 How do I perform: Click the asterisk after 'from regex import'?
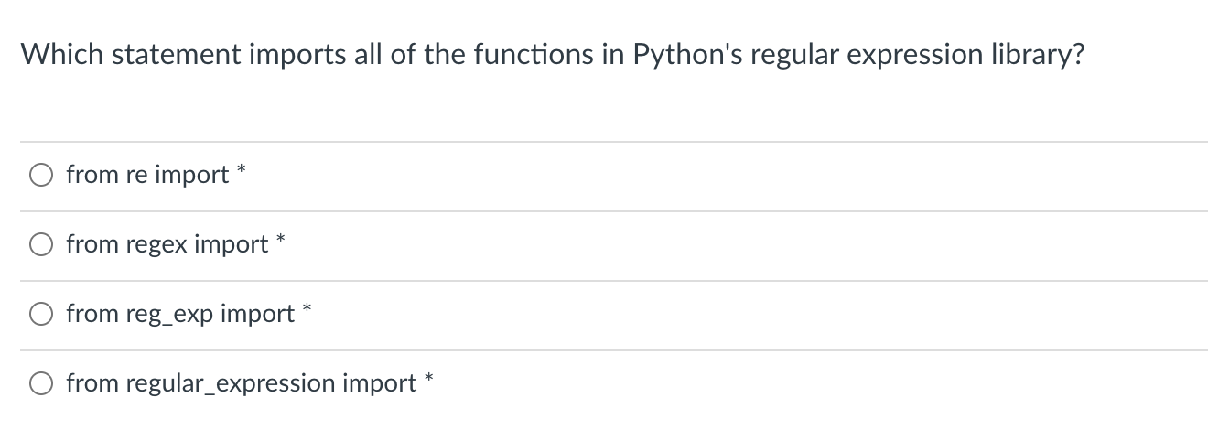(282, 240)
